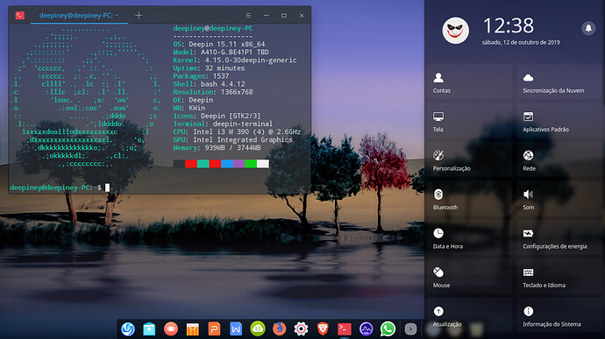Open the Contas settings module
The image size is (605, 339).
(x=469, y=82)
